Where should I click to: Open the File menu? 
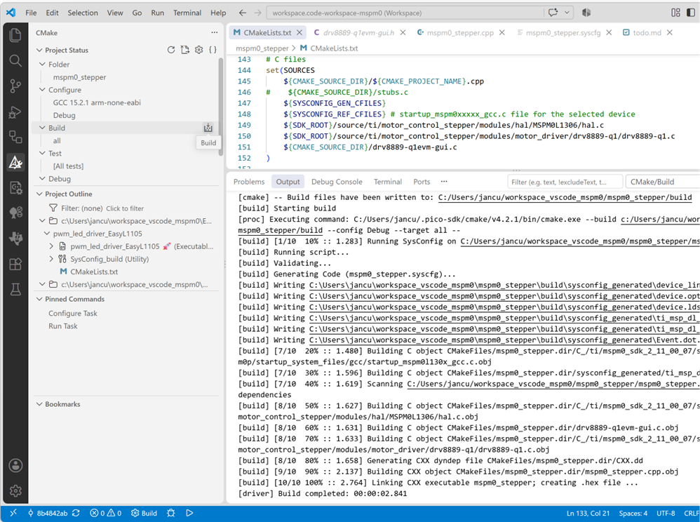point(32,13)
